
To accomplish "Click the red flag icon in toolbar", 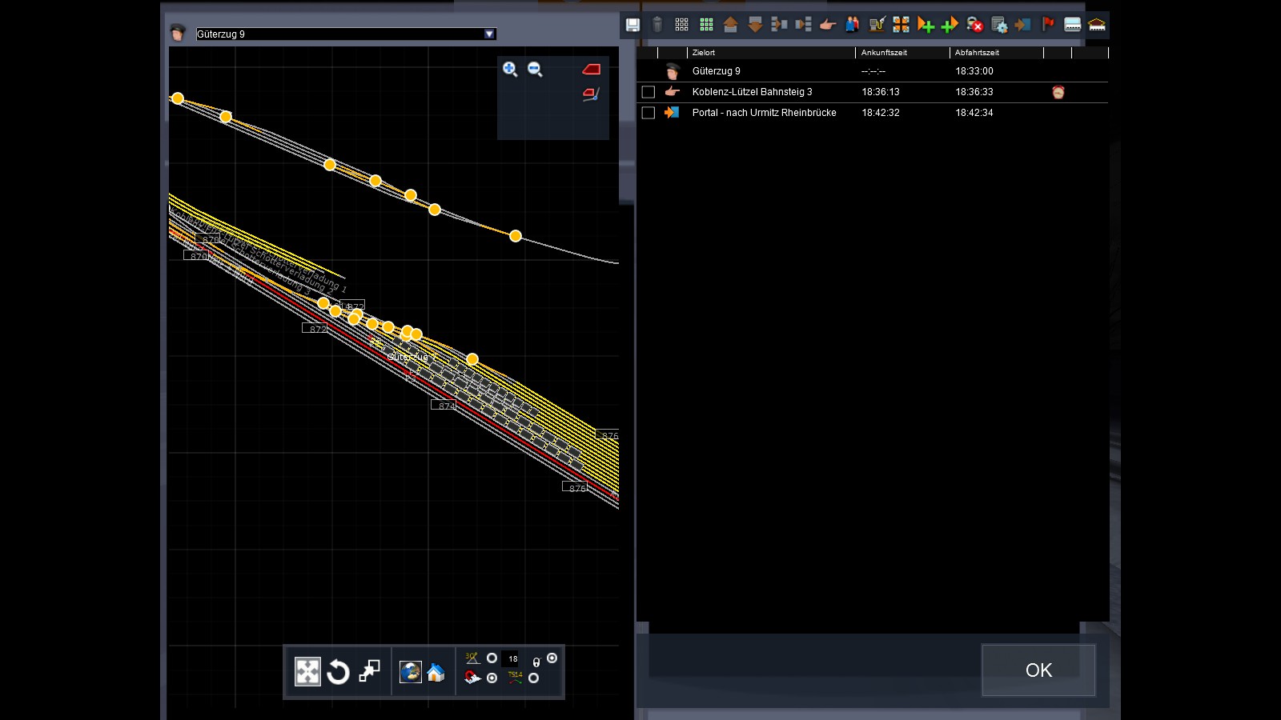I will pyautogui.click(x=1048, y=25).
